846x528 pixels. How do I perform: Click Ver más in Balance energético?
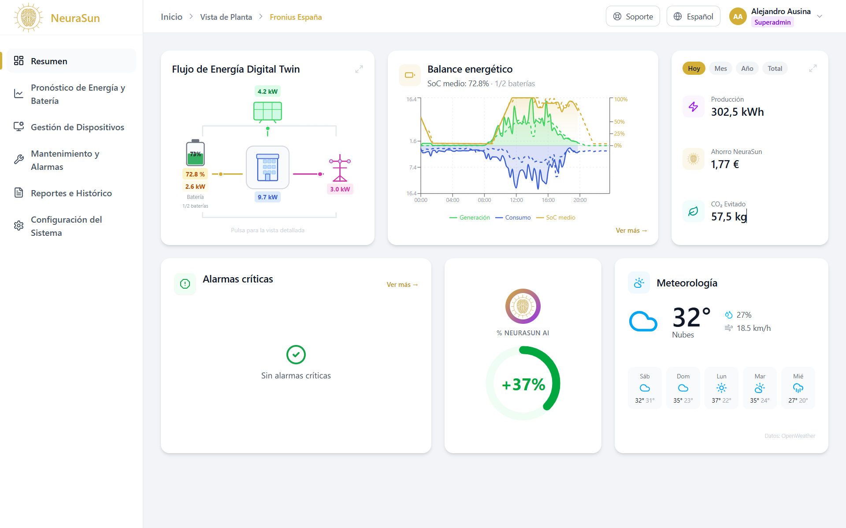[x=631, y=231]
